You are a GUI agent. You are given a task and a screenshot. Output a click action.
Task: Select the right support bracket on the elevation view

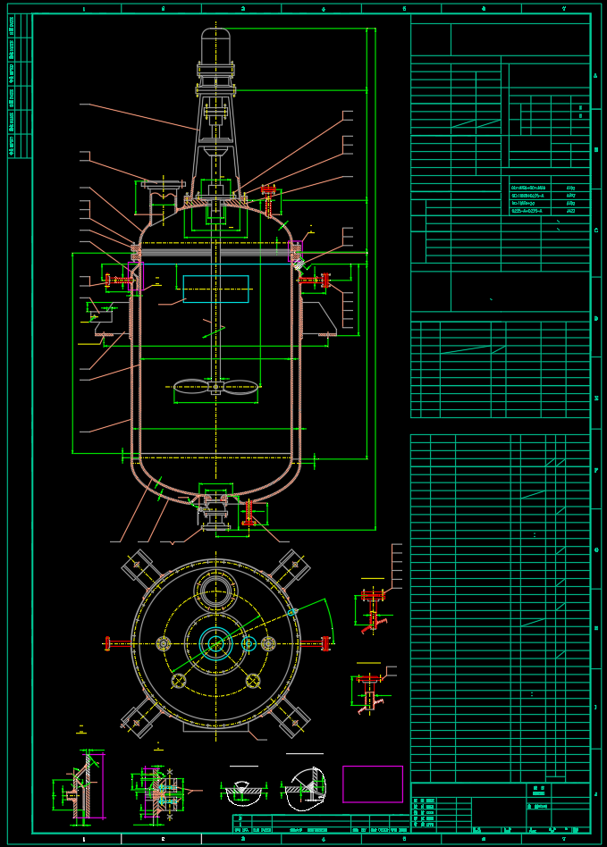[317, 319]
